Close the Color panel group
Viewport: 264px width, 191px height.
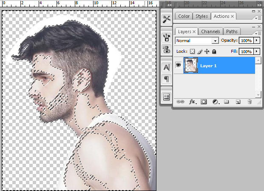259,11
